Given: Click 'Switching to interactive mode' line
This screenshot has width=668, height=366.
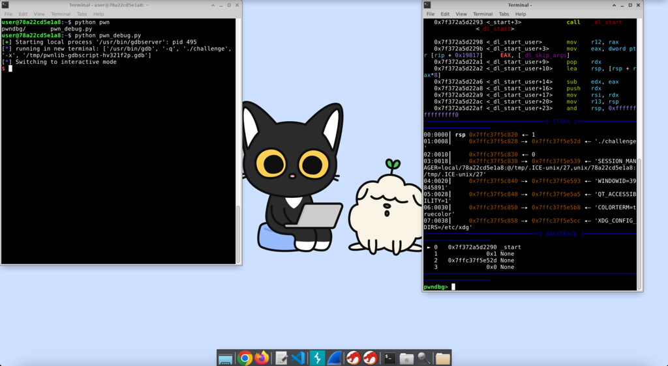Looking at the screenshot, I should point(59,62).
